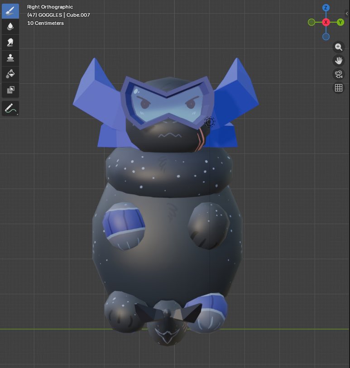The height and width of the screenshot is (368, 350).
Task: Expand the sidebar with the arrow tab
Action: click(347, 14)
